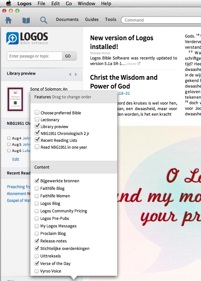This screenshot has height=281, width=201.
Task: Open the Help menu
Action: tap(106, 4)
